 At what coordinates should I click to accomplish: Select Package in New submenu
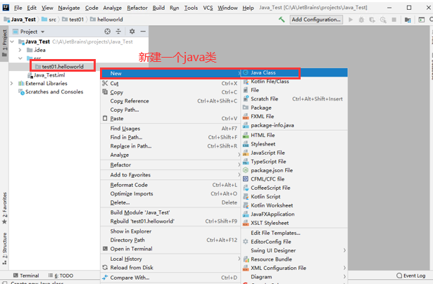(x=294, y=108)
